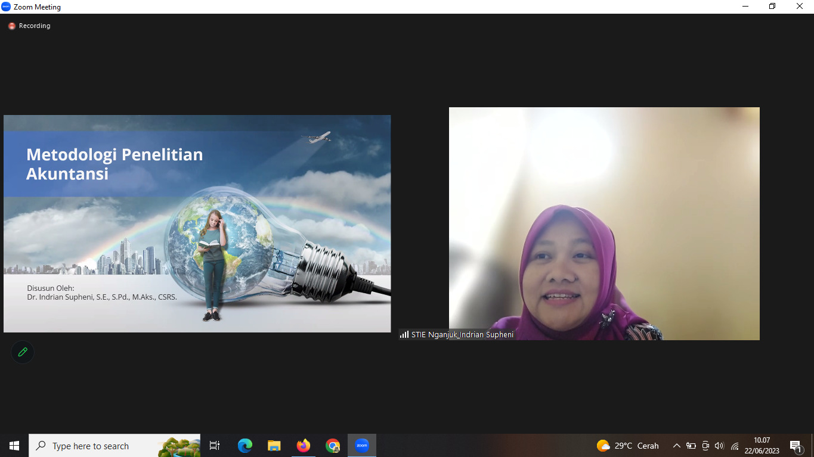Click signal strength icon beside participant name
The width and height of the screenshot is (814, 457).
404,335
